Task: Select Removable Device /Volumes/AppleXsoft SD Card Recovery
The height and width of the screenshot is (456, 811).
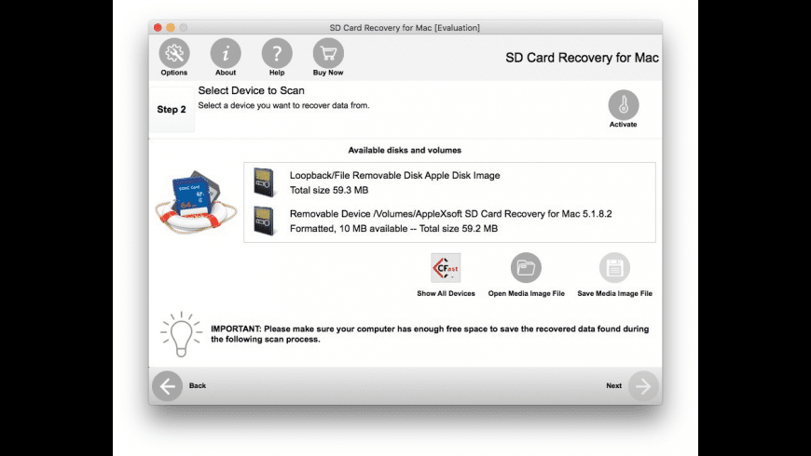Action: tap(449, 221)
